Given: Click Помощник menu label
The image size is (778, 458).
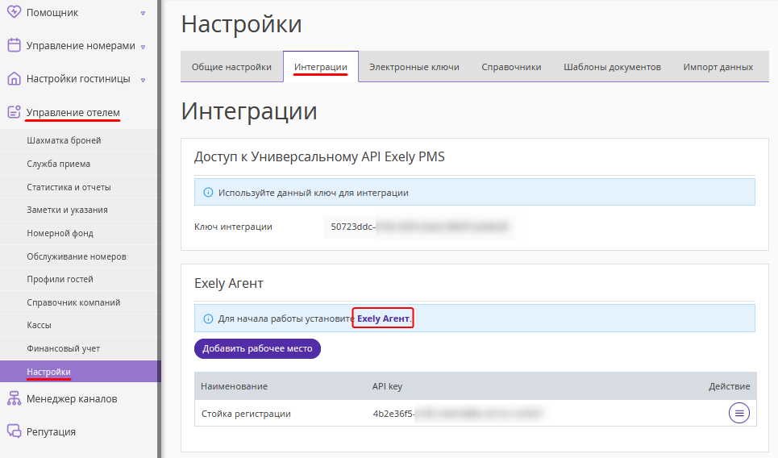Looking at the screenshot, I should coord(52,13).
